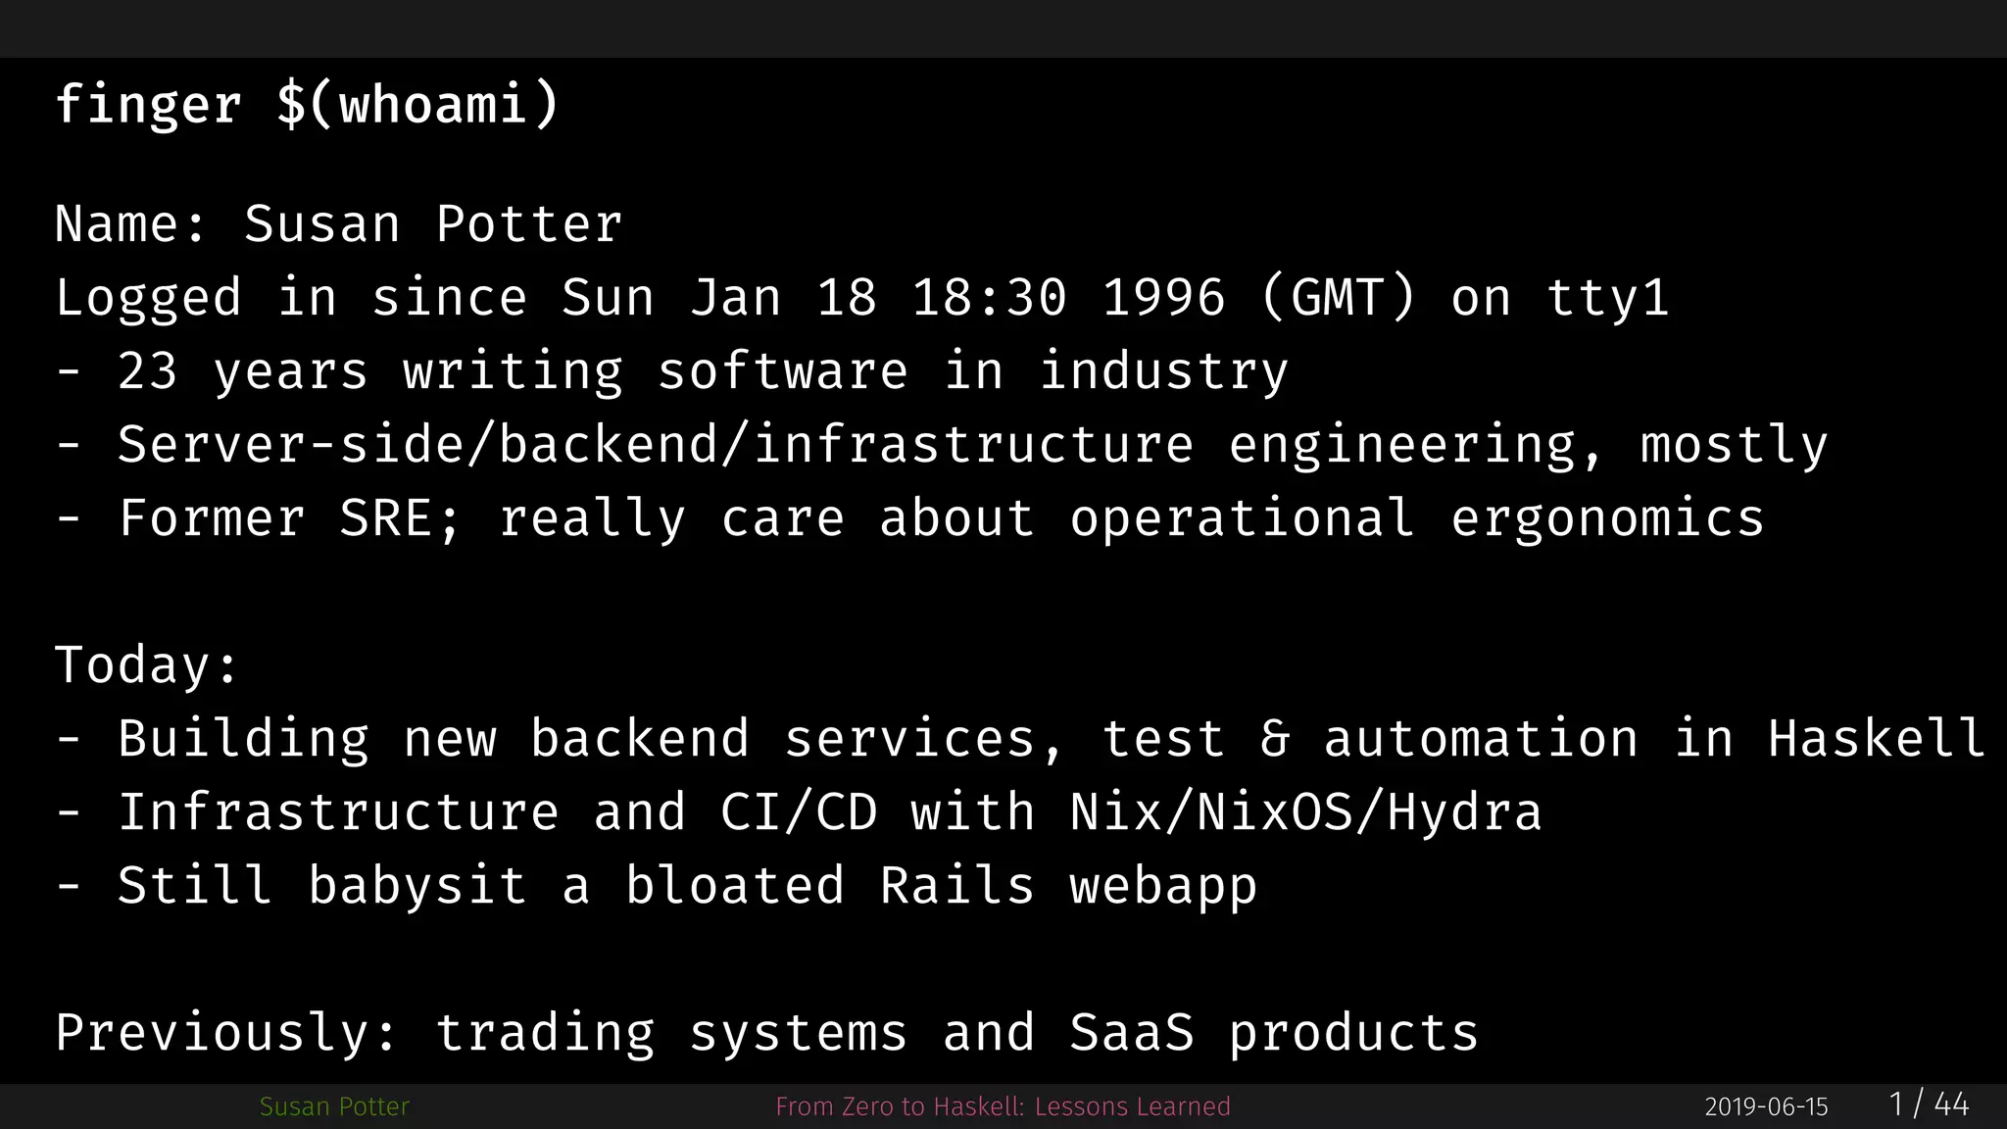Viewport: 2007px width, 1129px height.
Task: Click the 'Logged in since Sun Jan 18' line
Action: 862,297
